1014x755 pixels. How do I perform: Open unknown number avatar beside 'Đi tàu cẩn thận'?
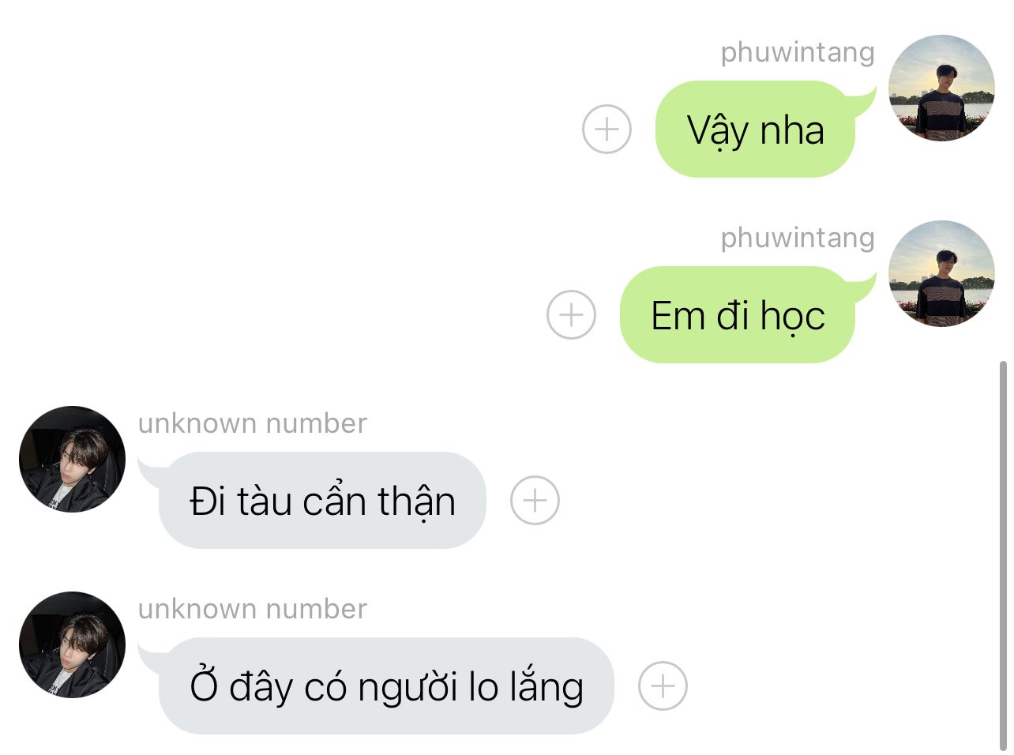point(72,459)
